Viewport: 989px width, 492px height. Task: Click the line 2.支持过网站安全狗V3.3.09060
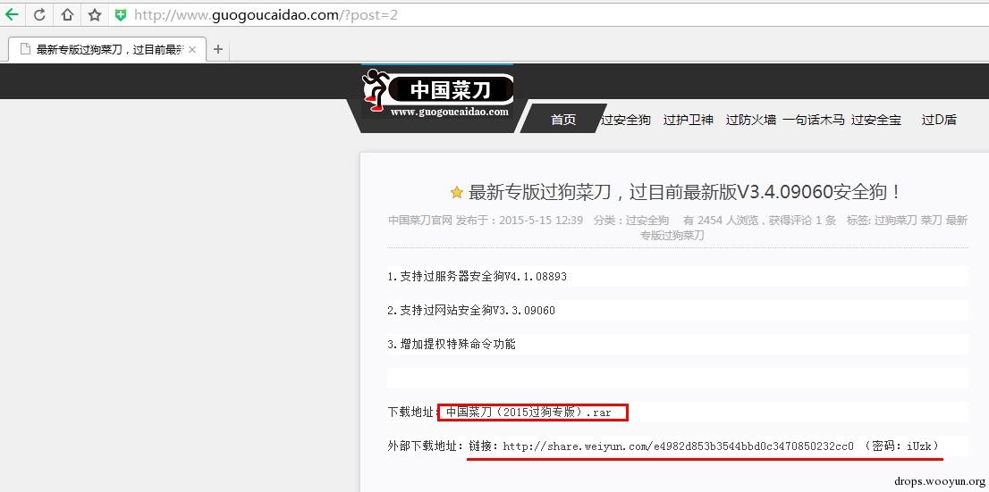[471, 310]
